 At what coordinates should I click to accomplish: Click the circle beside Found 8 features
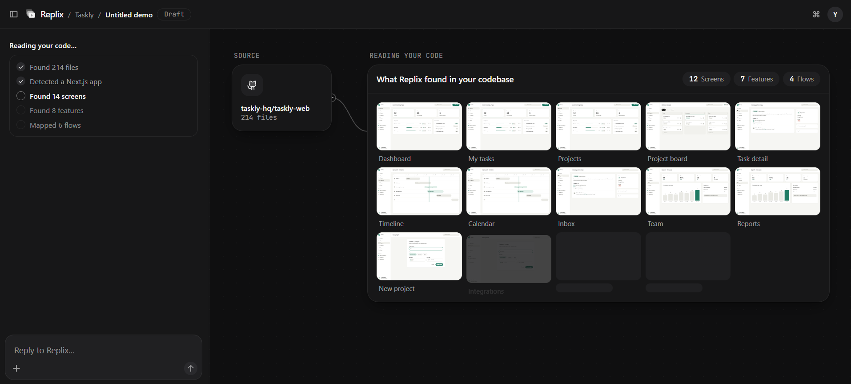pyautogui.click(x=21, y=110)
